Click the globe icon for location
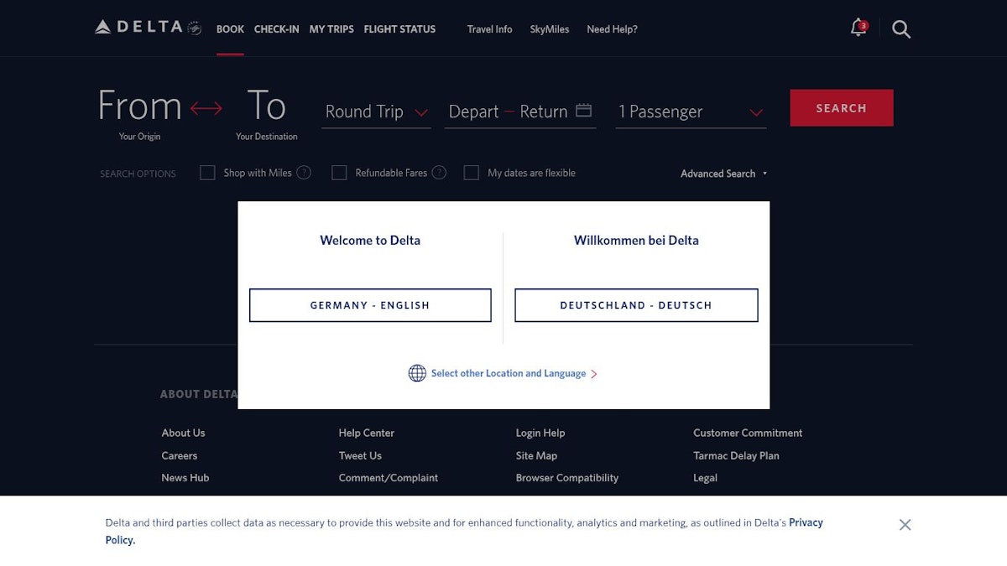1007x566 pixels. click(x=417, y=373)
